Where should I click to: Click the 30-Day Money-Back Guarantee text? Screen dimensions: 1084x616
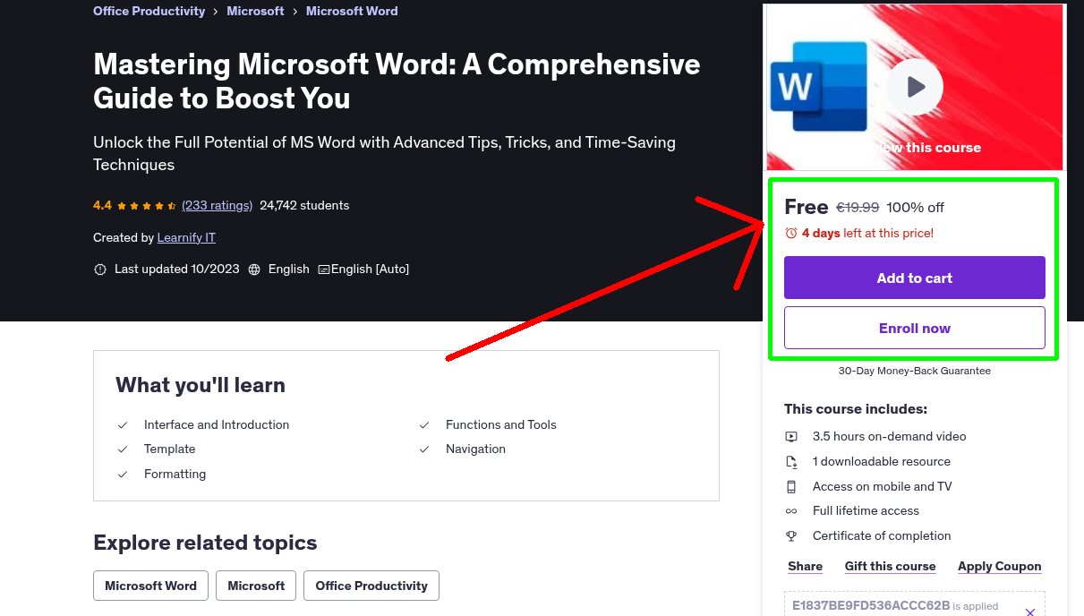click(x=915, y=371)
